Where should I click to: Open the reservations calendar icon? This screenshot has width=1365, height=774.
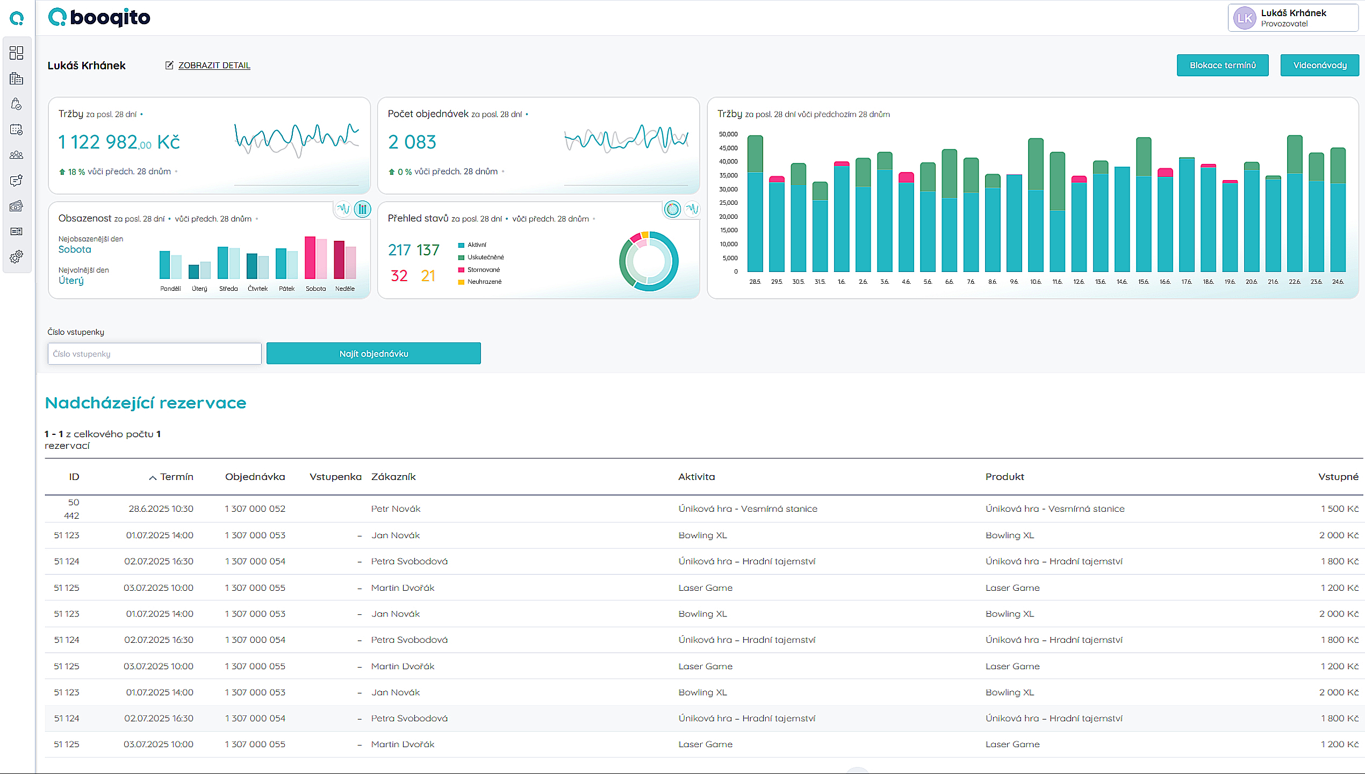pos(17,130)
